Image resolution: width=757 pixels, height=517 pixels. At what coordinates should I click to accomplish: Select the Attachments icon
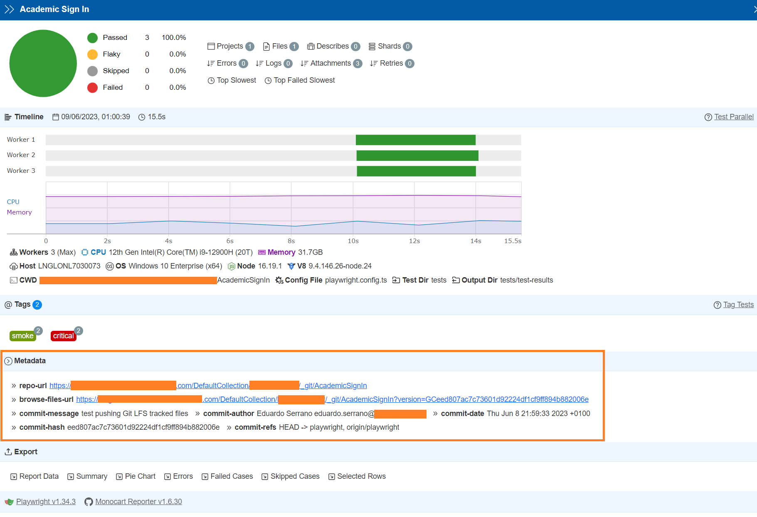click(303, 63)
